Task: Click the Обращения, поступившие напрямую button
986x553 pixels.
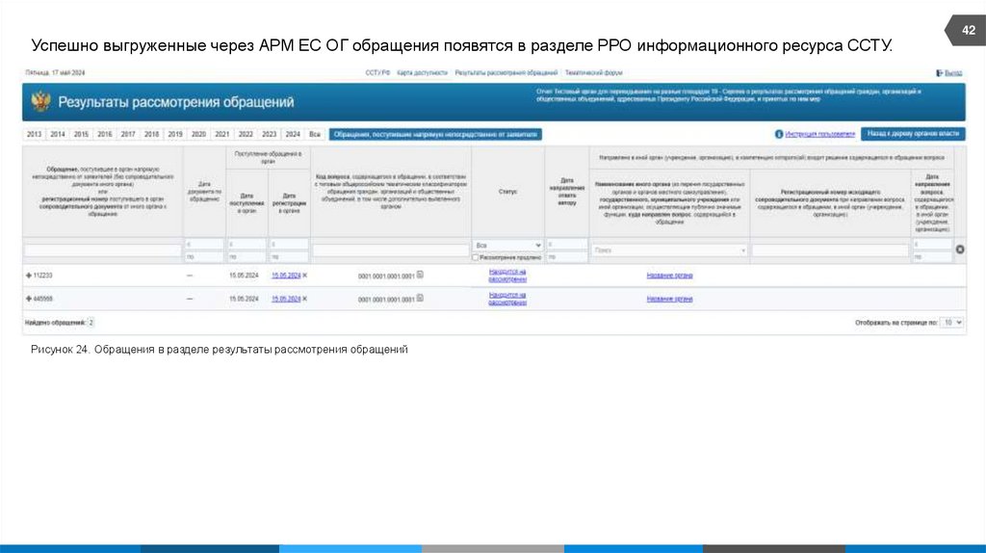Action: coord(435,134)
